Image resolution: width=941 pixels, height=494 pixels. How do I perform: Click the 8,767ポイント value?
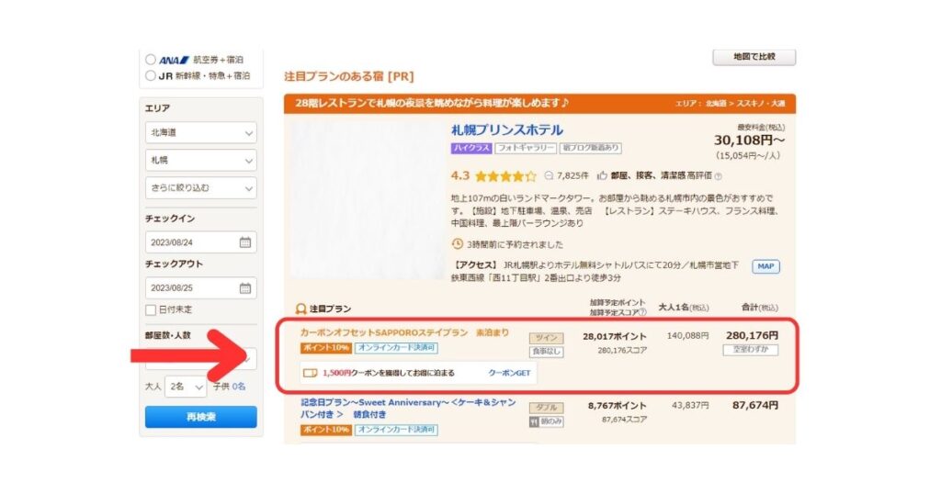[617, 406]
